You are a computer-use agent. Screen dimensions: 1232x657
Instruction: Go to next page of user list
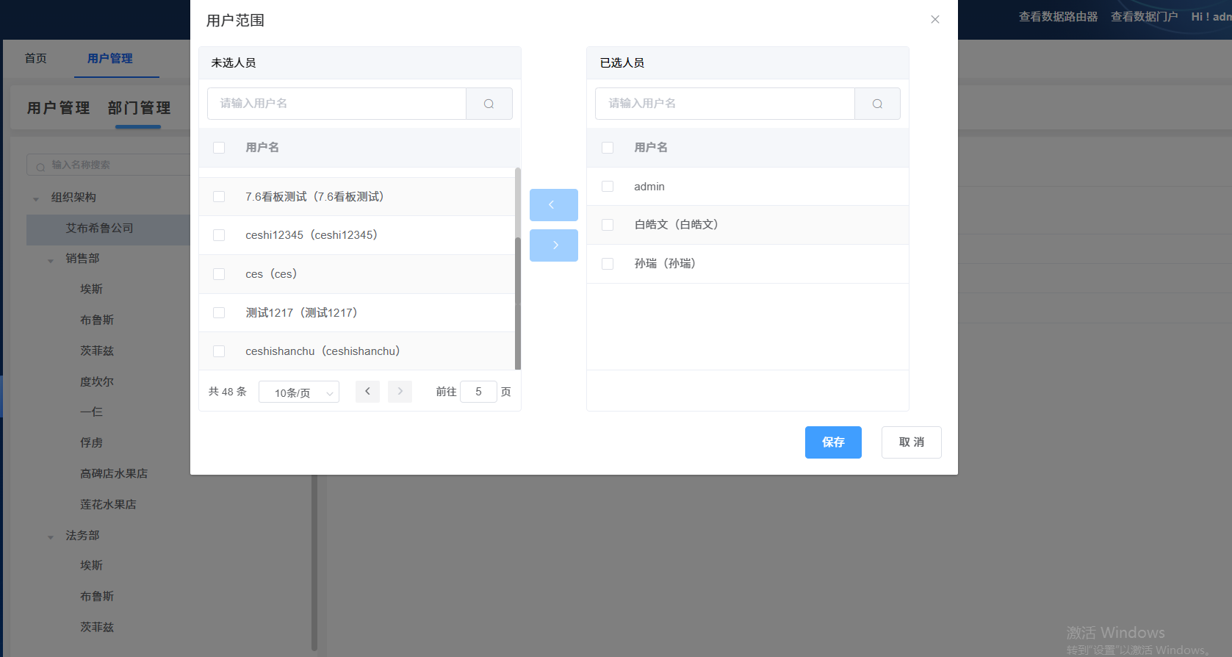click(x=400, y=392)
